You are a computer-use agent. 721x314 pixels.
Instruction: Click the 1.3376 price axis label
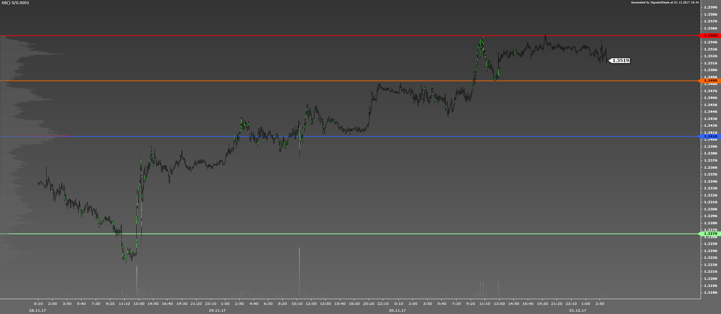[710, 160]
